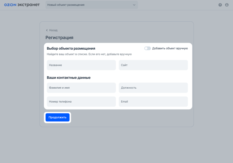This screenshot has width=233, height=163.
Task: Open the 'Новый объект размещения' dropdown
Action: click(x=88, y=5)
